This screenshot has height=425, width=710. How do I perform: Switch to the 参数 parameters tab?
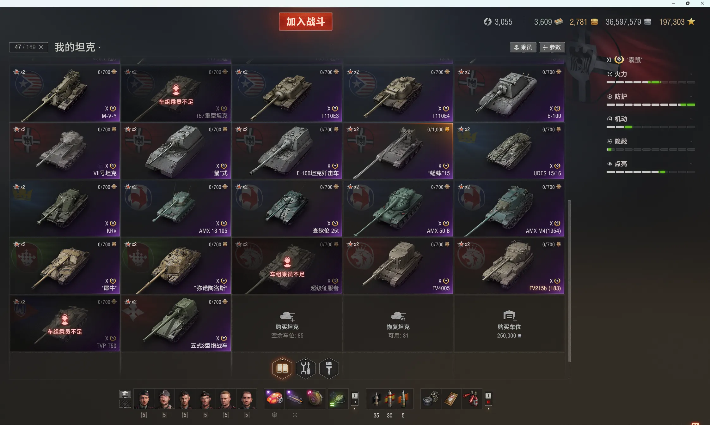click(x=552, y=47)
